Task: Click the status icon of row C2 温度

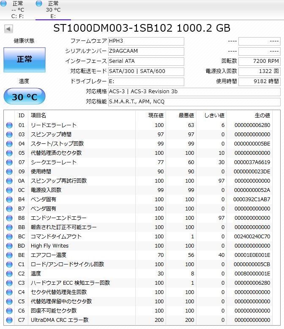Action: pos(9,274)
